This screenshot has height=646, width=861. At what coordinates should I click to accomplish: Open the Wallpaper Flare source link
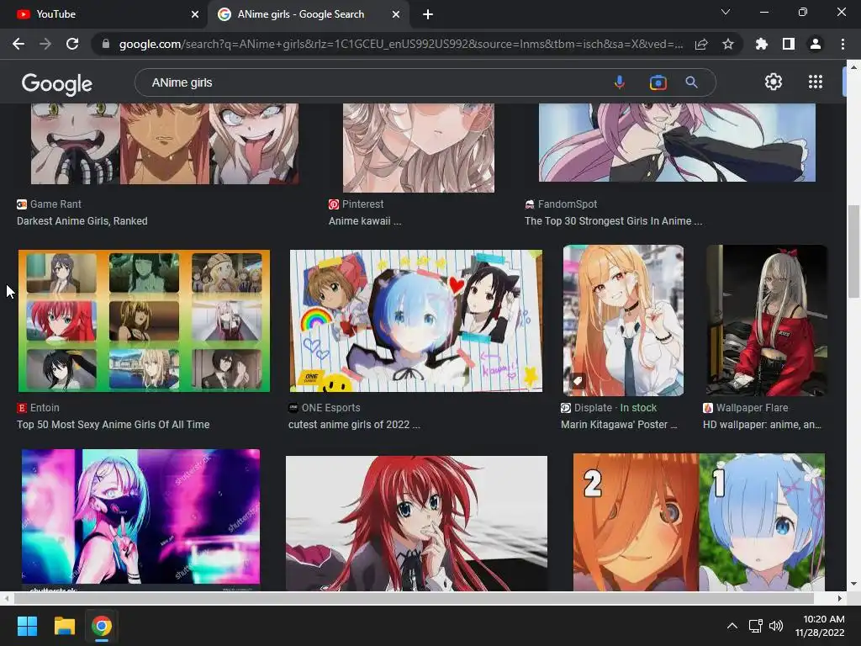coord(745,408)
